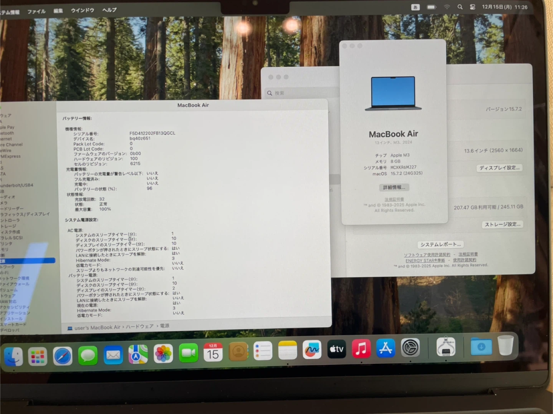Select グラフィックス/ディスプレイ in the sidebar
Image resolution: width=553 pixels, height=414 pixels.
(x=25, y=214)
